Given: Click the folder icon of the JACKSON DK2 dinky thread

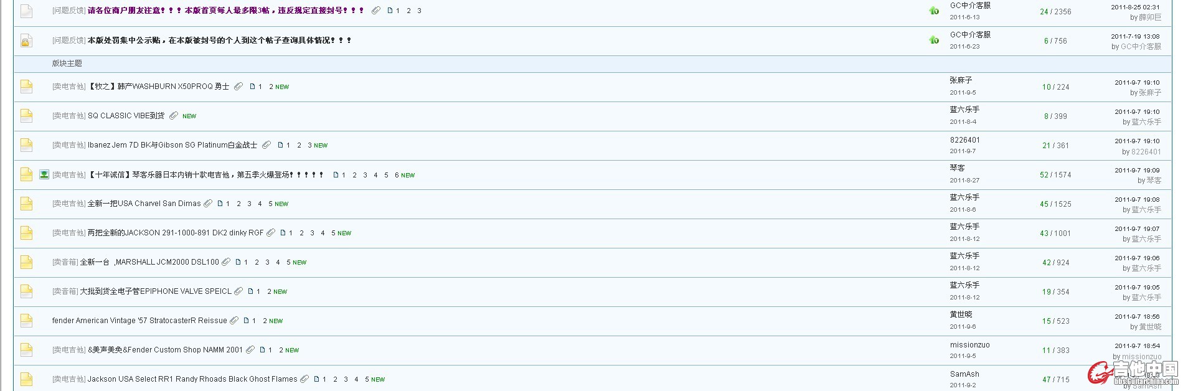Looking at the screenshot, I should [26, 233].
